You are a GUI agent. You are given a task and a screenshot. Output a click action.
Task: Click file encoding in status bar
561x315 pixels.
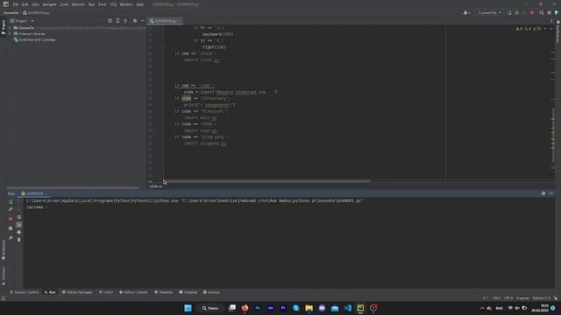tap(508, 297)
